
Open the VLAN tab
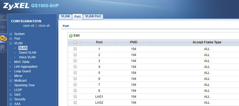[65, 16]
